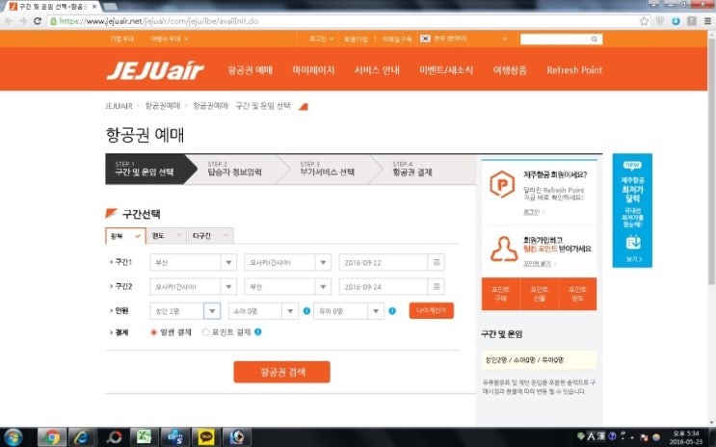Image resolution: width=716 pixels, height=447 pixels.
Task: Open 여행상품 in the main navigation
Action: [x=510, y=70]
